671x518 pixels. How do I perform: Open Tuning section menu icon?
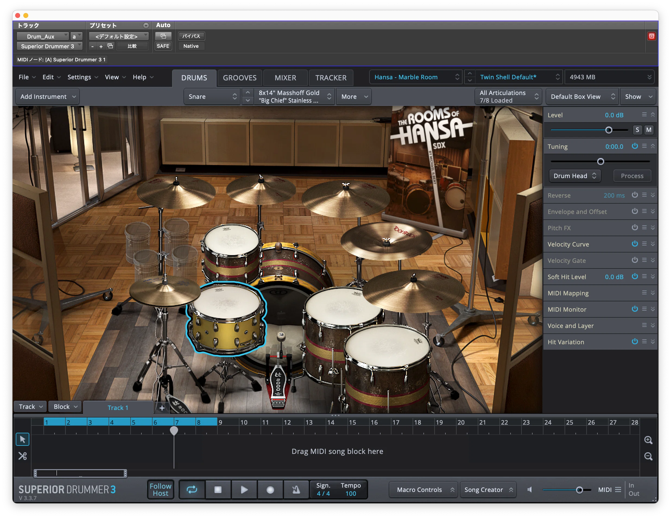(644, 146)
